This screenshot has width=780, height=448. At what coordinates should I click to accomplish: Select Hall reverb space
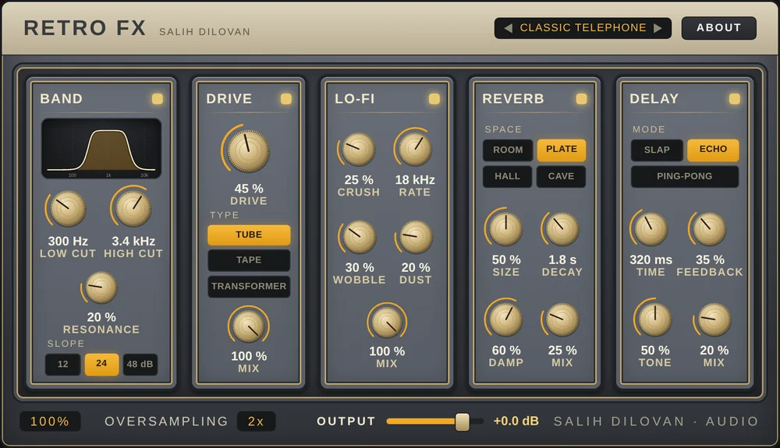[508, 176]
